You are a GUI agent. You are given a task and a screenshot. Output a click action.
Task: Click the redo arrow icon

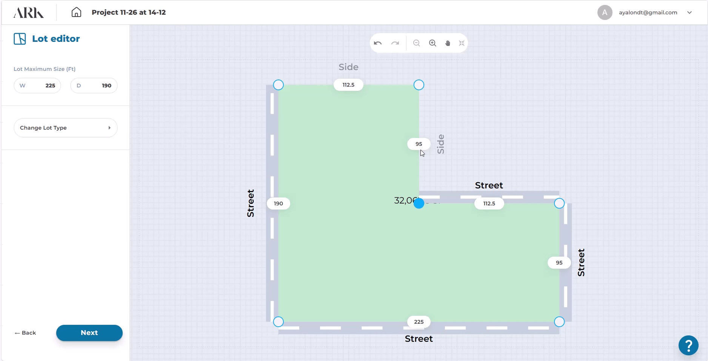(395, 43)
